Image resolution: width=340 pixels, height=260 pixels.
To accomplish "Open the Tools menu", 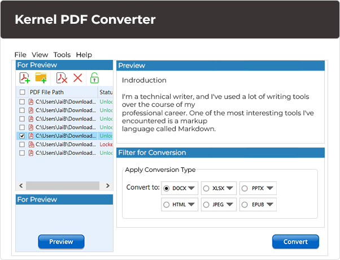I will pyautogui.click(x=62, y=55).
